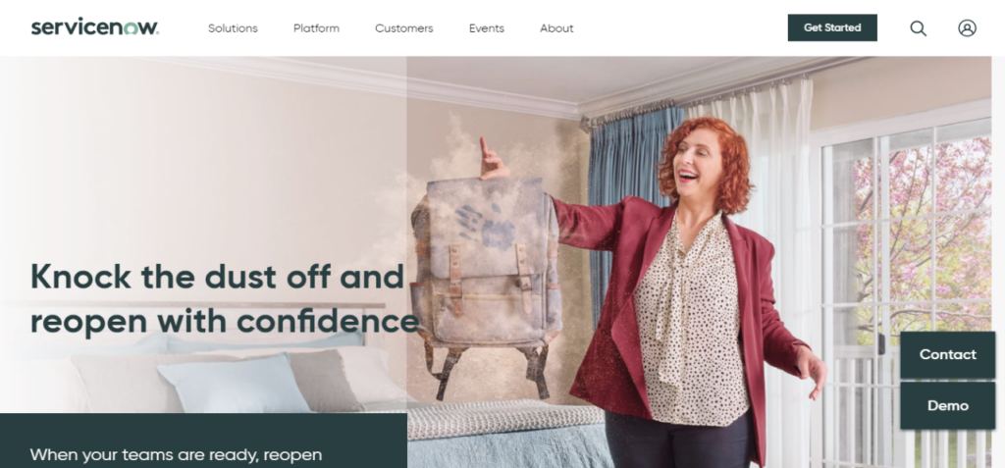Select Customers in the navigation bar

(403, 28)
